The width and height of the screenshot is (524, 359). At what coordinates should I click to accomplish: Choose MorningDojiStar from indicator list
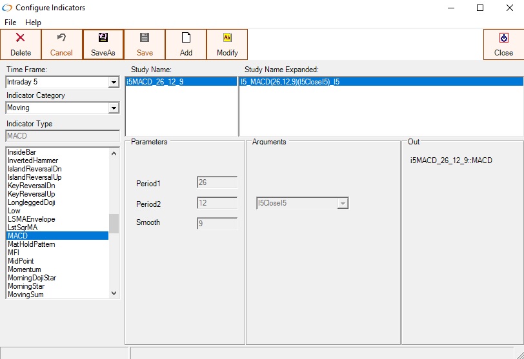pyautogui.click(x=33, y=278)
